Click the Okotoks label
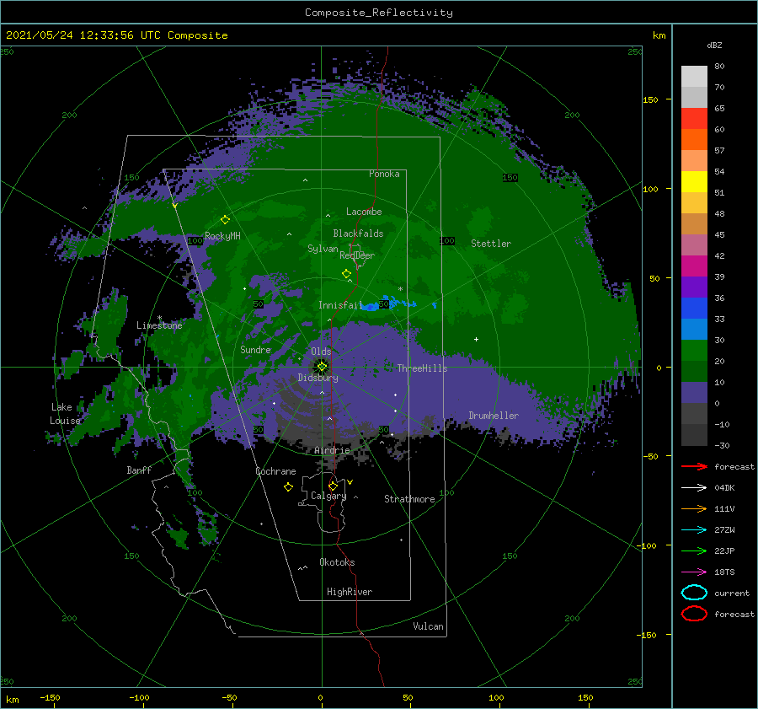 pos(337,562)
